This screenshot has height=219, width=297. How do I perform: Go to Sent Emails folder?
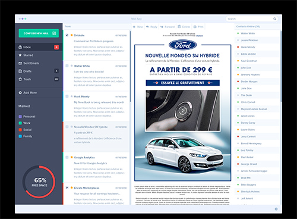39,63
